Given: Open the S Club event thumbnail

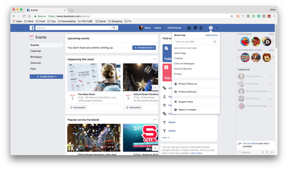Looking at the screenshot, I should coord(141,138).
